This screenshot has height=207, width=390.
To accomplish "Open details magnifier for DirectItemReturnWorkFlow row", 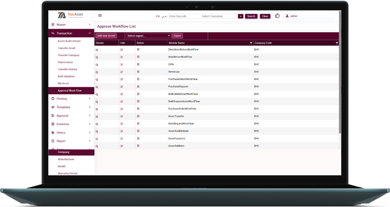I will [x=97, y=50].
